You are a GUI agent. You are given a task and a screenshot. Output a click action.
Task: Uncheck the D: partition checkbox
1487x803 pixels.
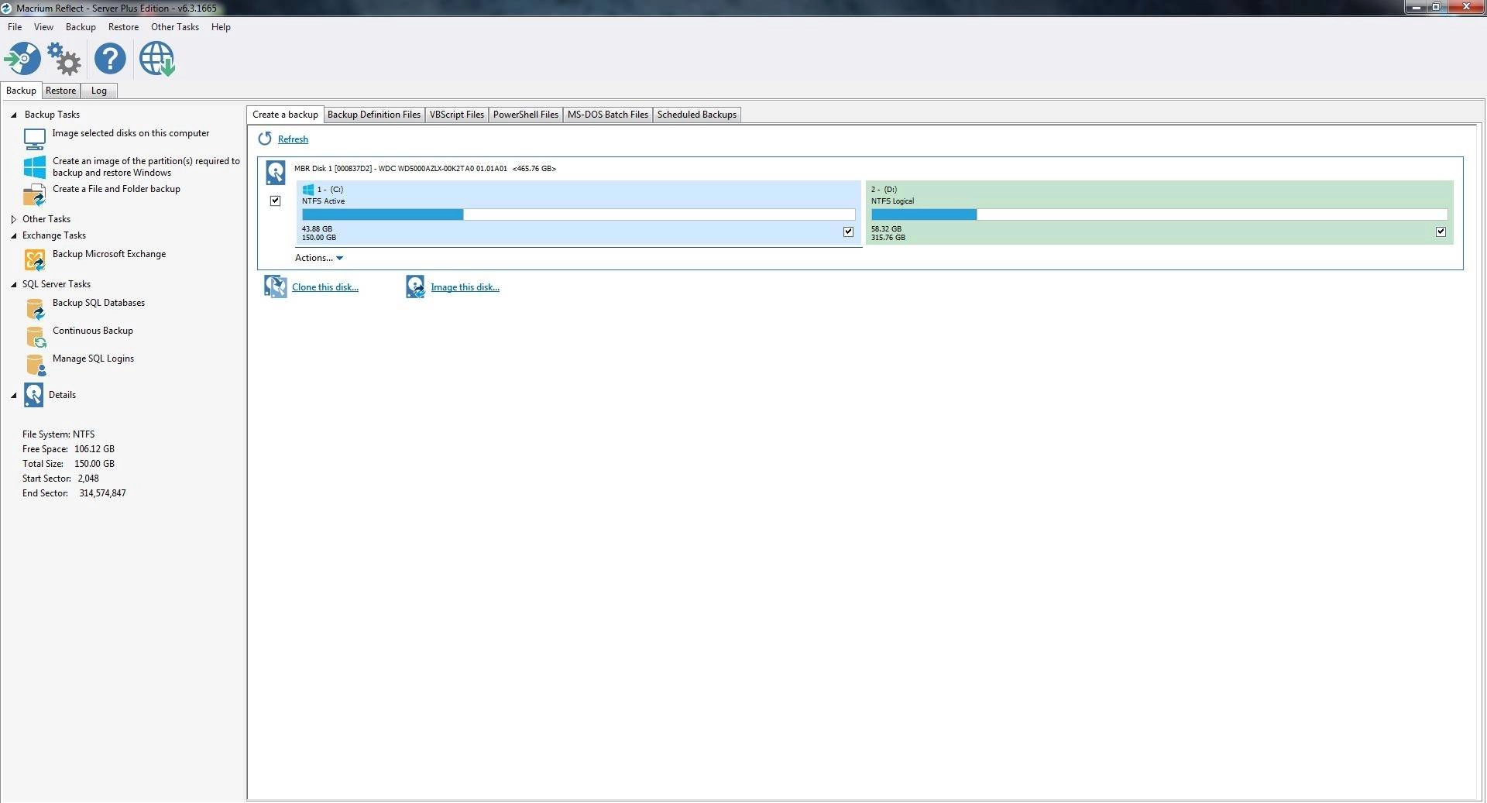pyautogui.click(x=1441, y=232)
